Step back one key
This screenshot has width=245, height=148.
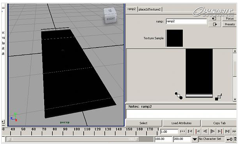(197, 132)
